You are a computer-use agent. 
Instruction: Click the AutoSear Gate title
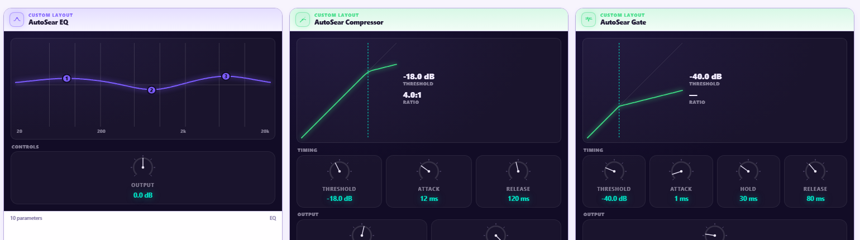[623, 23]
